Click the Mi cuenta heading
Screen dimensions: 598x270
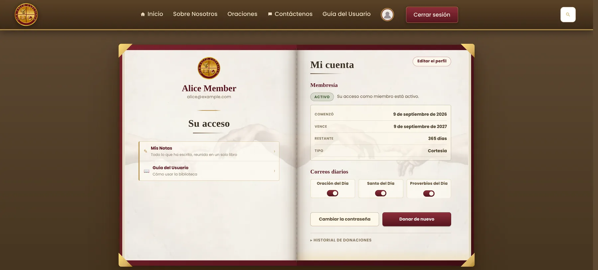(332, 65)
